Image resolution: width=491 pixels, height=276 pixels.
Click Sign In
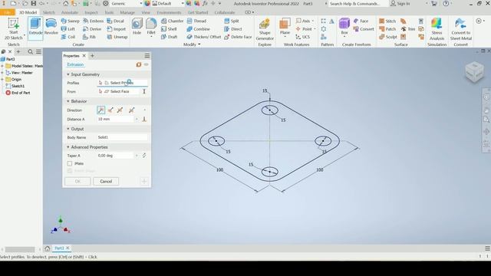pos(400,3)
